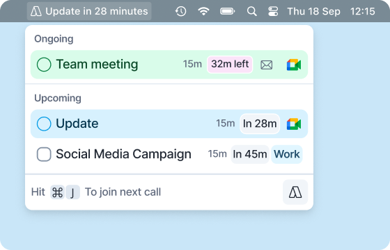Tick the Social Media Campaign checkbox
Viewport: 390px width, 250px height.
click(x=44, y=154)
